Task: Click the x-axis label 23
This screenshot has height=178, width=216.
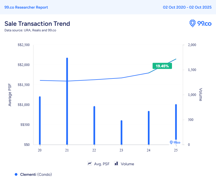Action: (121, 150)
